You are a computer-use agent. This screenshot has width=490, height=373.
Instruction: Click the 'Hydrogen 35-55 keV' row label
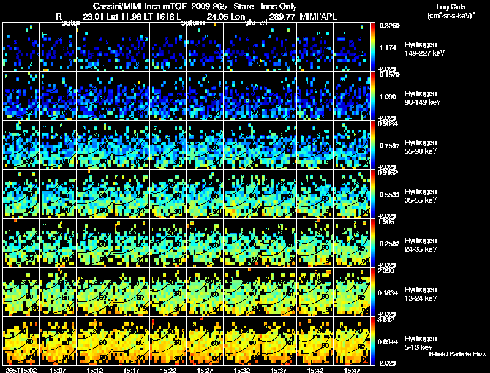tap(421, 196)
